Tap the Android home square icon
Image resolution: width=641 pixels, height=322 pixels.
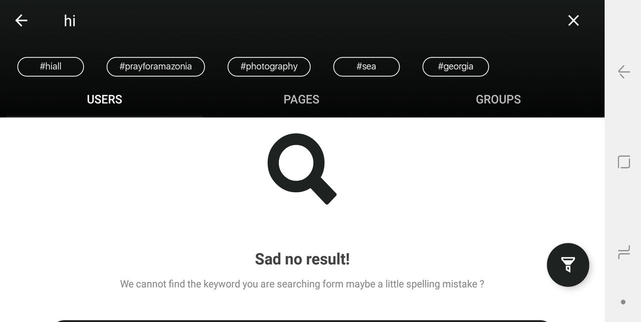pos(623,162)
